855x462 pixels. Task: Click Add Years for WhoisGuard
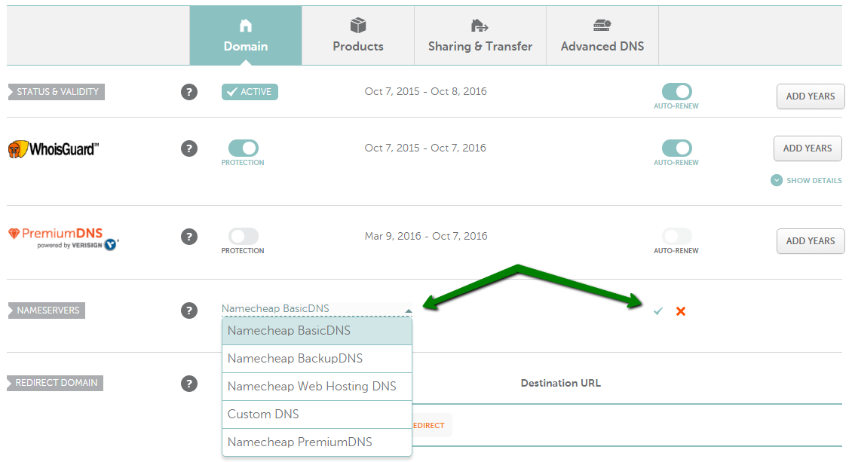coord(807,148)
